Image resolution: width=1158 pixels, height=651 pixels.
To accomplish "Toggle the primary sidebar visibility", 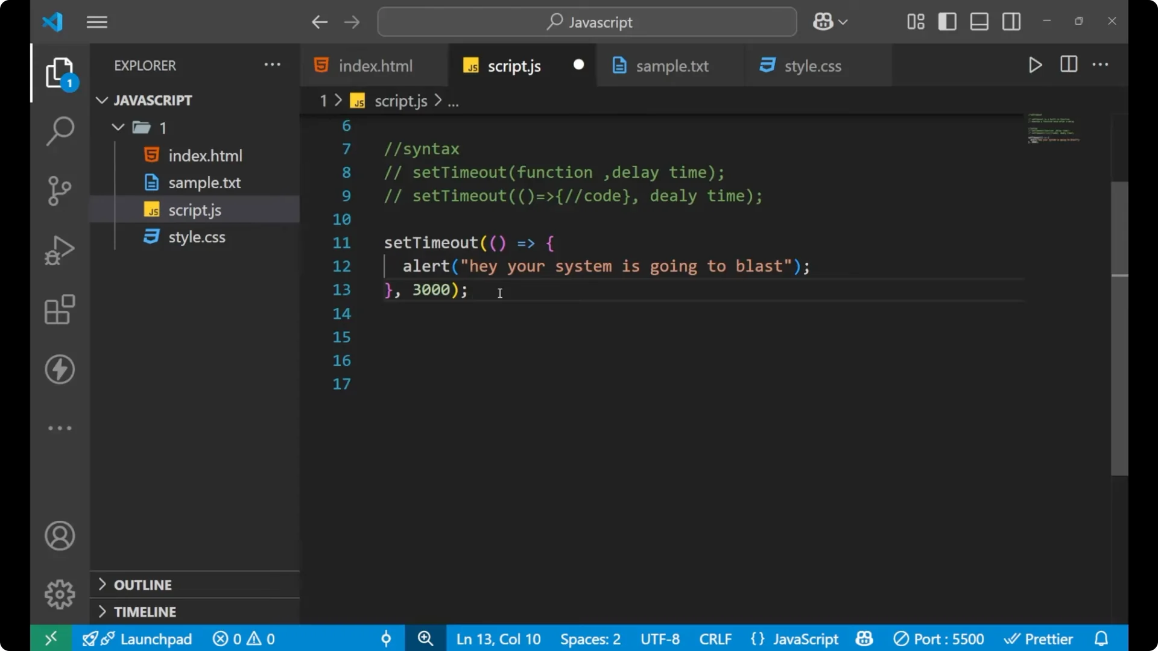I will [x=947, y=21].
